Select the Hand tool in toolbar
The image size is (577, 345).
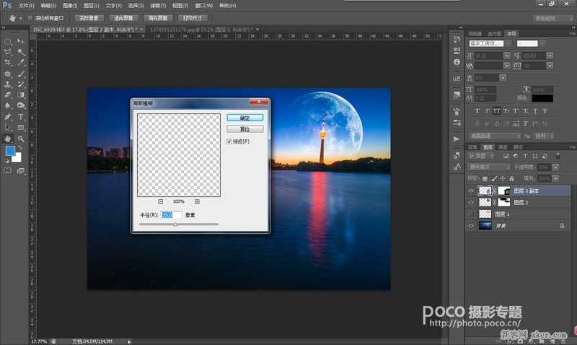[7, 139]
